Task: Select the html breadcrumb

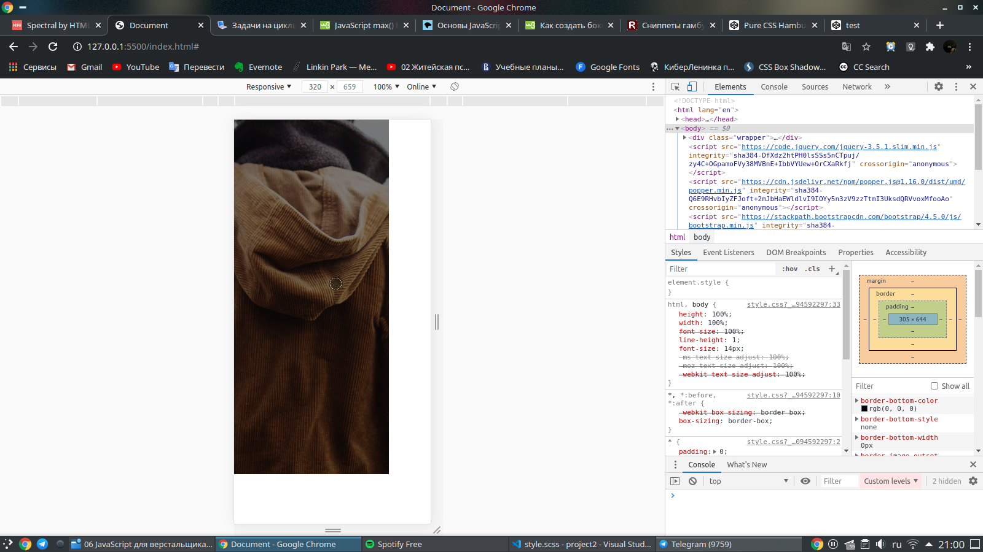Action: point(678,237)
